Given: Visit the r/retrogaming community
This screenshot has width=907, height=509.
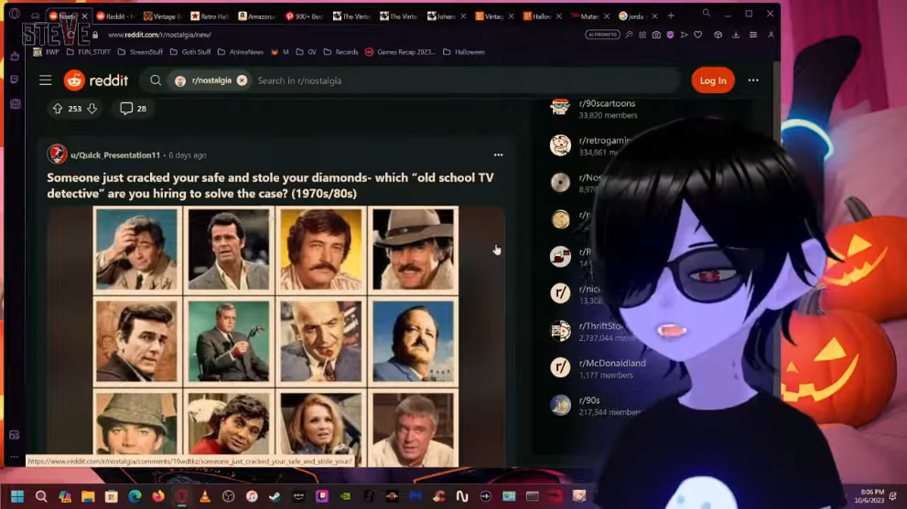Looking at the screenshot, I should (x=604, y=141).
